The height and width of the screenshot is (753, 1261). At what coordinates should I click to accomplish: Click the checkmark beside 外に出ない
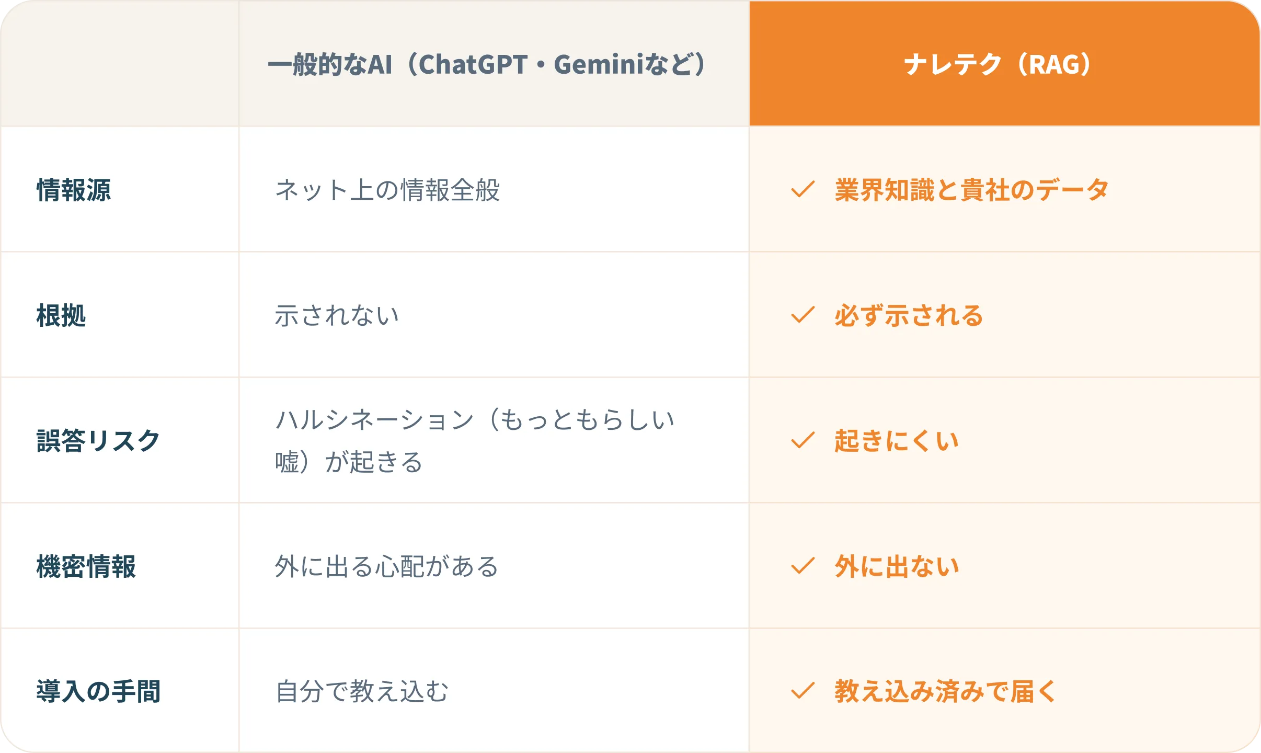point(803,566)
